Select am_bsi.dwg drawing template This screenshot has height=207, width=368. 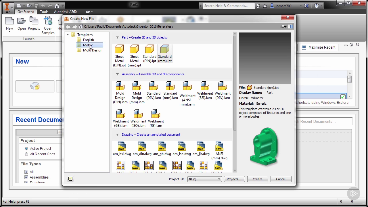[122, 149]
